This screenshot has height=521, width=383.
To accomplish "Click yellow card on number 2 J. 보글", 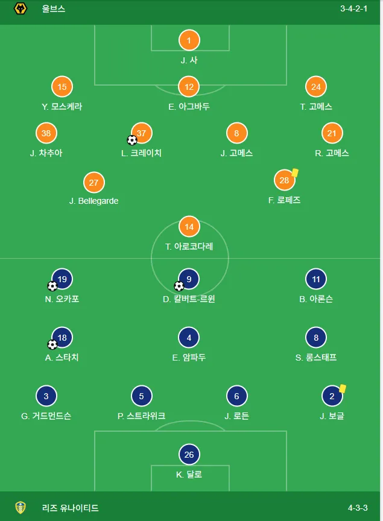I will [343, 388].
